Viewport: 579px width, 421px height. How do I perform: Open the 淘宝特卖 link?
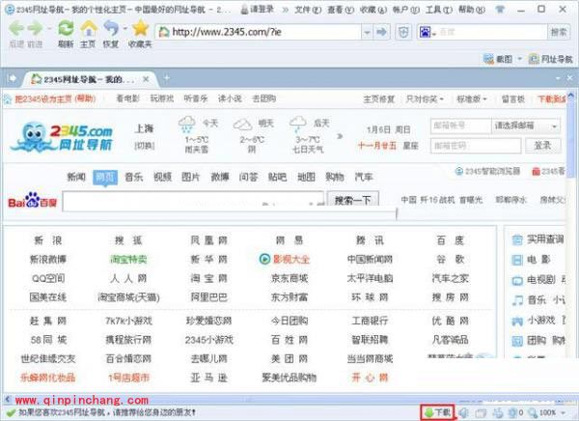pyautogui.click(x=128, y=260)
